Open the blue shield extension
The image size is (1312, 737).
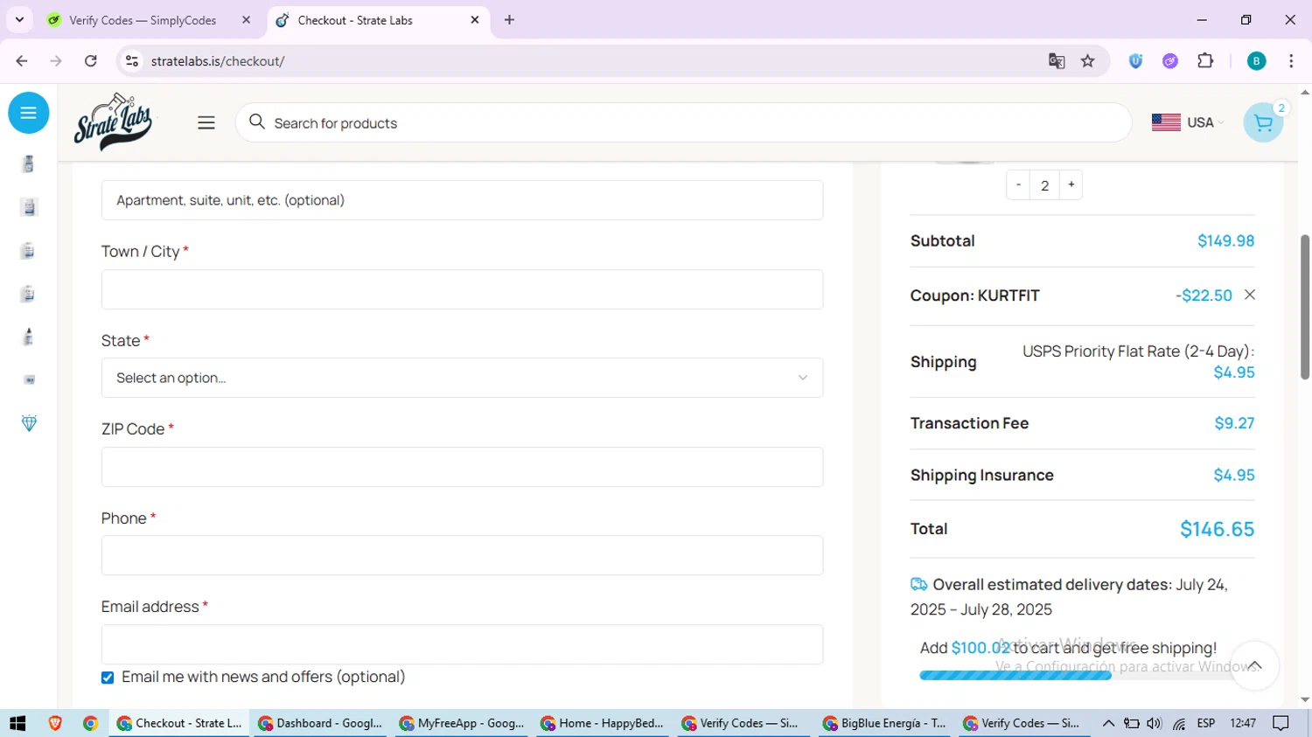(1135, 61)
